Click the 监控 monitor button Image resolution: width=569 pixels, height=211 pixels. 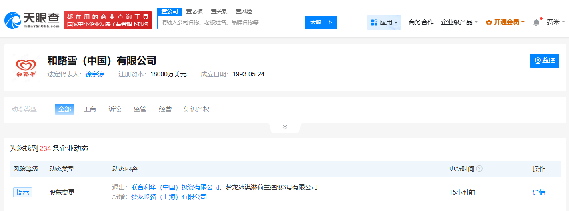(545, 61)
